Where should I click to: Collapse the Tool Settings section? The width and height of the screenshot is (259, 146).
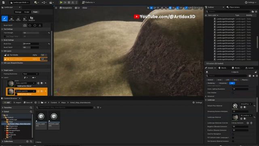(x=2, y=29)
